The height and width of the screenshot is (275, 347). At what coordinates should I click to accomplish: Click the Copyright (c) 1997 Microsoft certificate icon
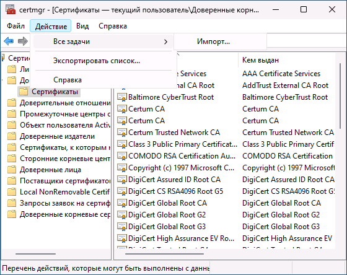pos(122,168)
